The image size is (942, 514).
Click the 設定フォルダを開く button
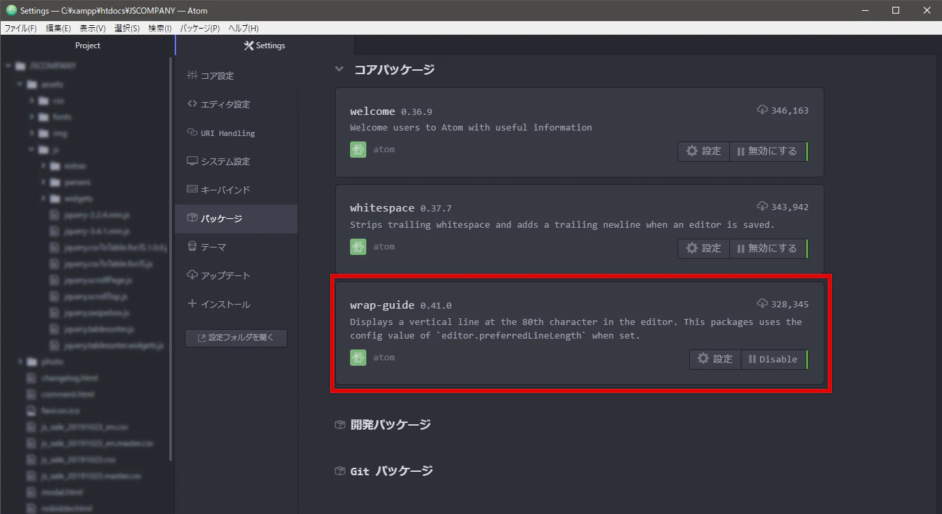236,338
